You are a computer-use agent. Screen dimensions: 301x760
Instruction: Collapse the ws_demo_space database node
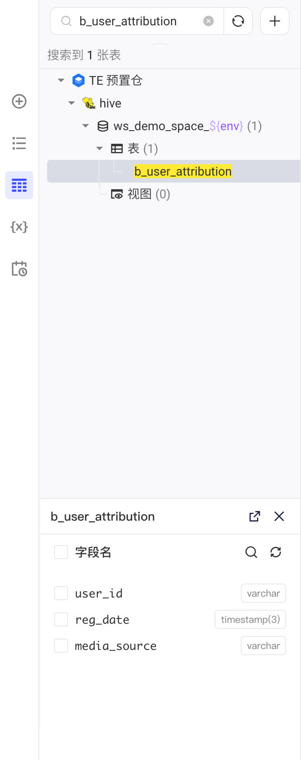(x=86, y=126)
